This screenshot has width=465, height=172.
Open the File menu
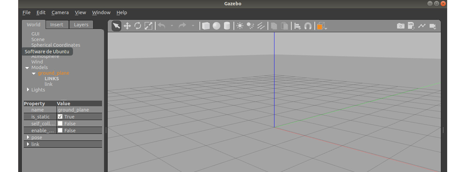[26, 12]
